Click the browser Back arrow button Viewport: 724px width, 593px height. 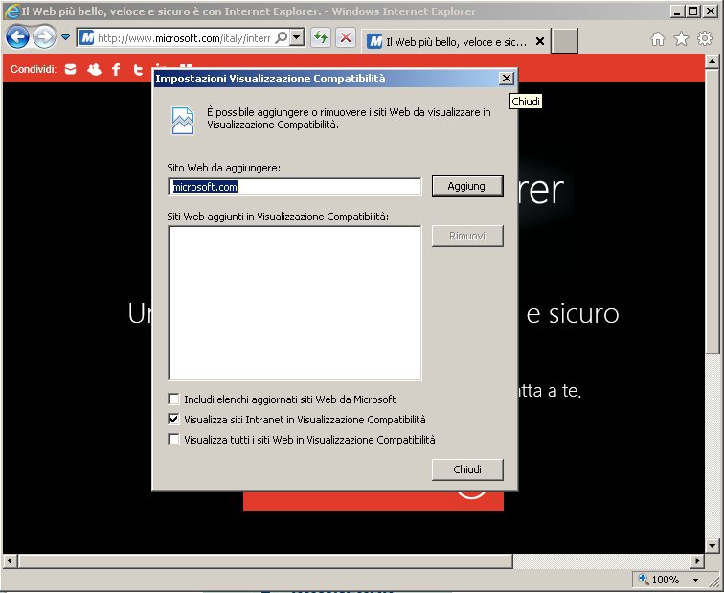[x=17, y=37]
